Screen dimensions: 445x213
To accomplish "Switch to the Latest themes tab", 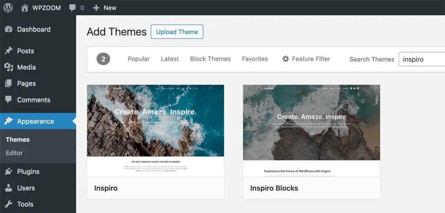I will pos(170,59).
